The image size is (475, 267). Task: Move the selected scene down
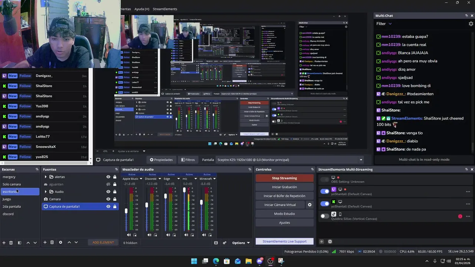[x=35, y=243]
